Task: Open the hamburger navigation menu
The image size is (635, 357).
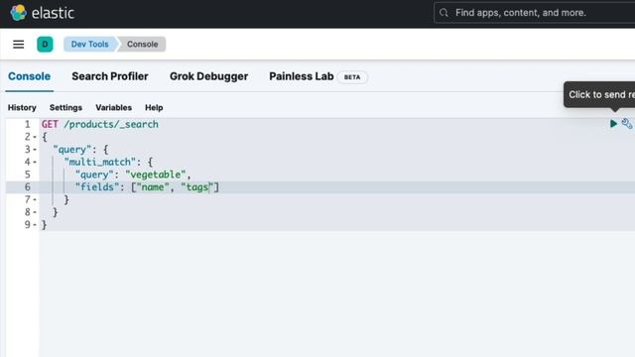Action: pyautogui.click(x=18, y=44)
